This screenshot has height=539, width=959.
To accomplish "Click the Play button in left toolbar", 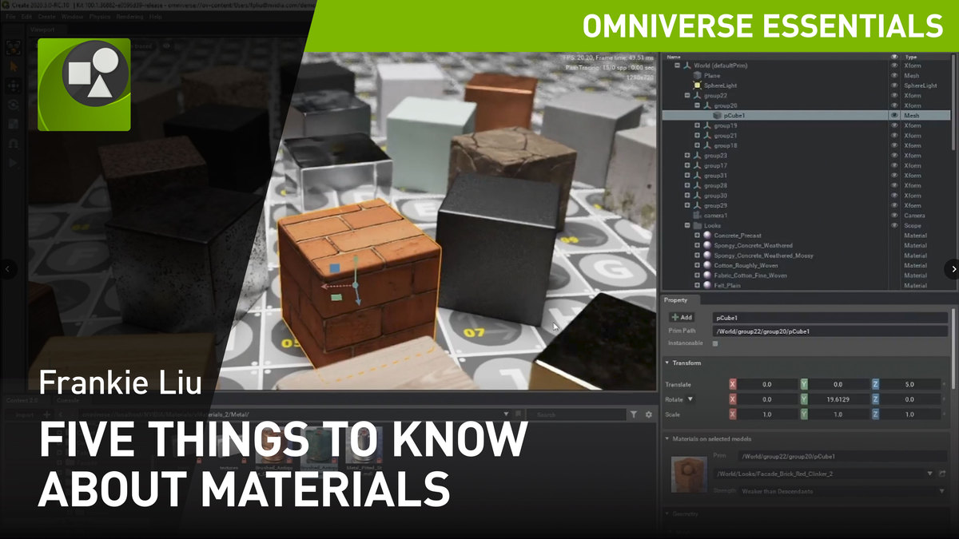I will 14,163.
